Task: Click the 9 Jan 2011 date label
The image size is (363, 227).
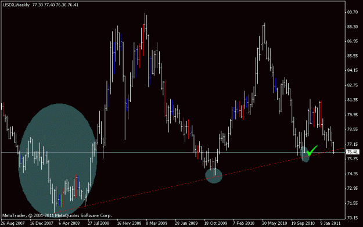Action: tap(330, 223)
